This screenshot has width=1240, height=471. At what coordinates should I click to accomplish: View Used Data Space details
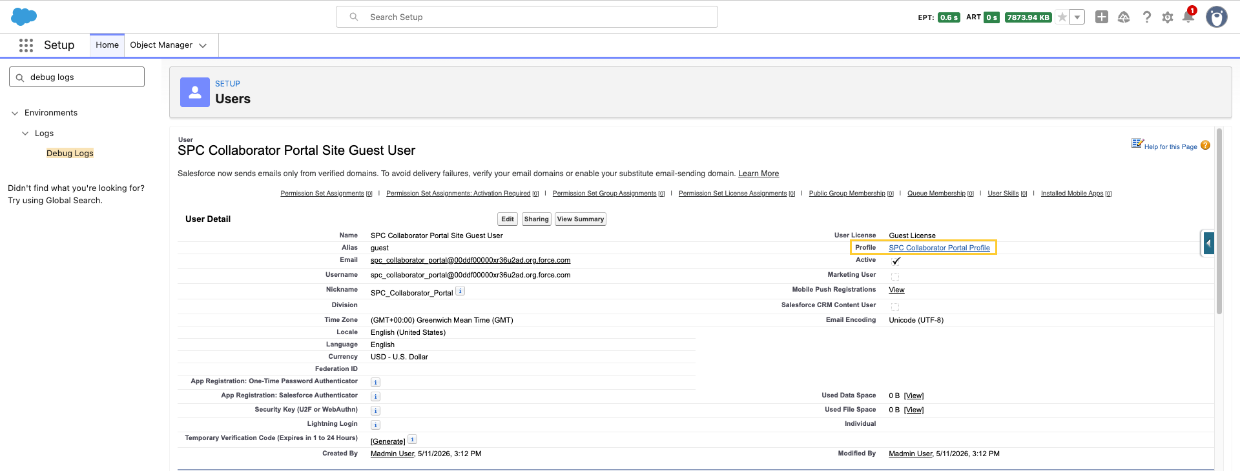pos(914,396)
